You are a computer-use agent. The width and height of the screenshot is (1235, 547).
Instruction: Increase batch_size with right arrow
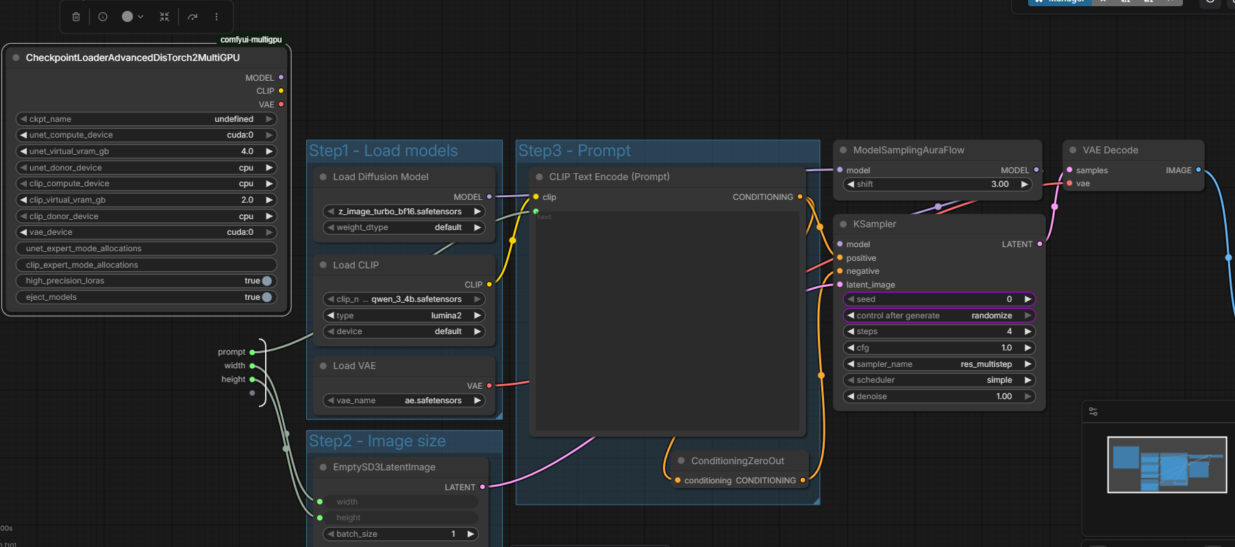(x=471, y=534)
